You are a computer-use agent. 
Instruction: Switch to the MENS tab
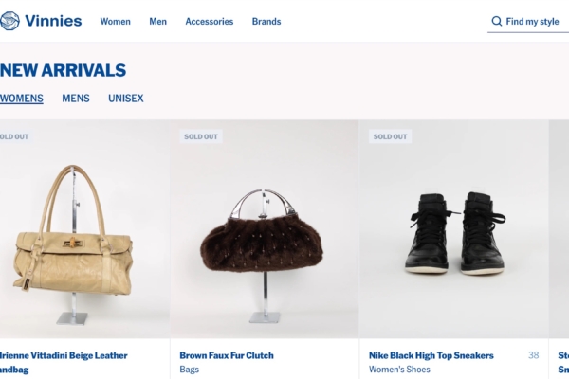76,99
